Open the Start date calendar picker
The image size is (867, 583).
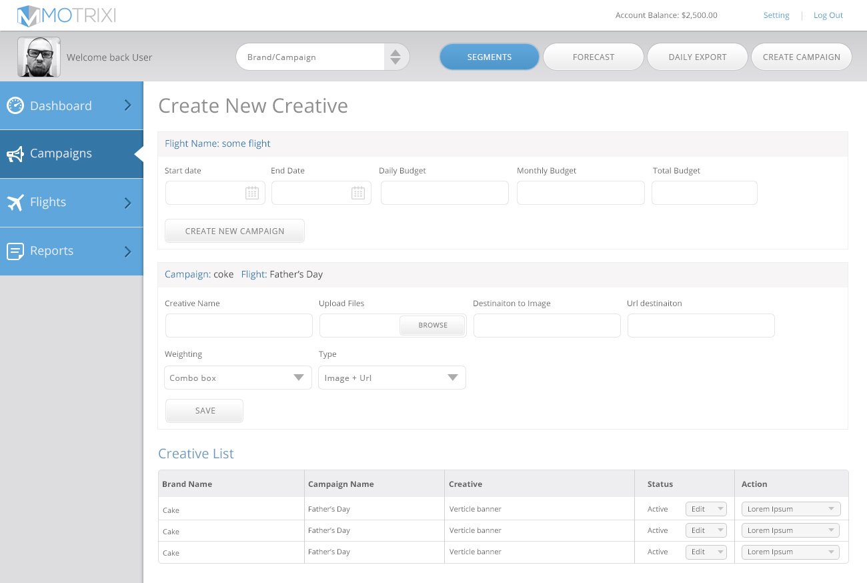252,193
